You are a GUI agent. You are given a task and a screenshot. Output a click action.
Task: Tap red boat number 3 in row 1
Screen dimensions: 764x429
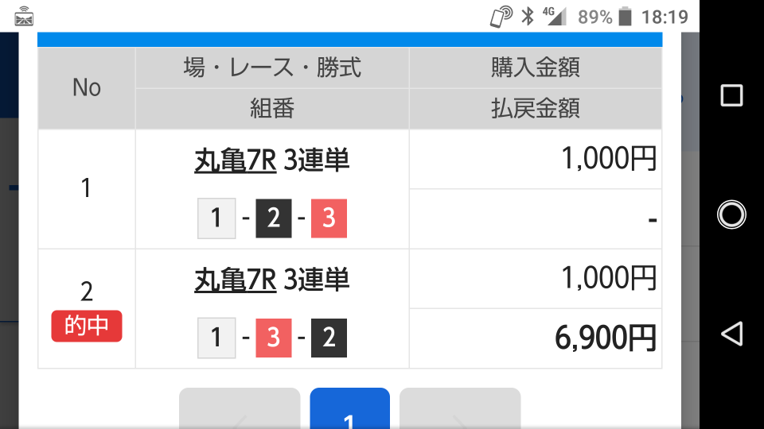coord(329,218)
